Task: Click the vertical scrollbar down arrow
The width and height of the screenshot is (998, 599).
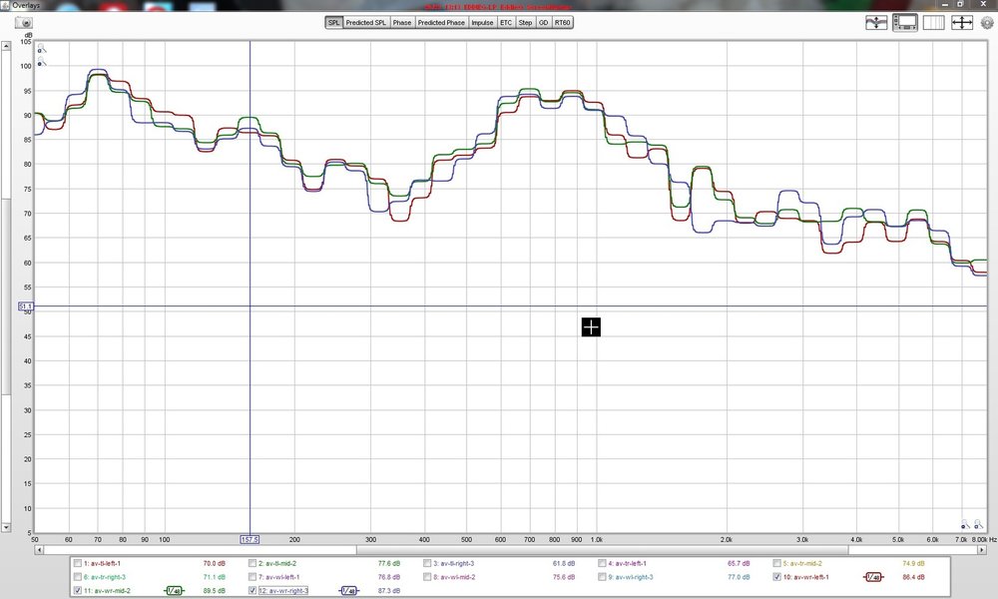Action: pyautogui.click(x=6, y=528)
